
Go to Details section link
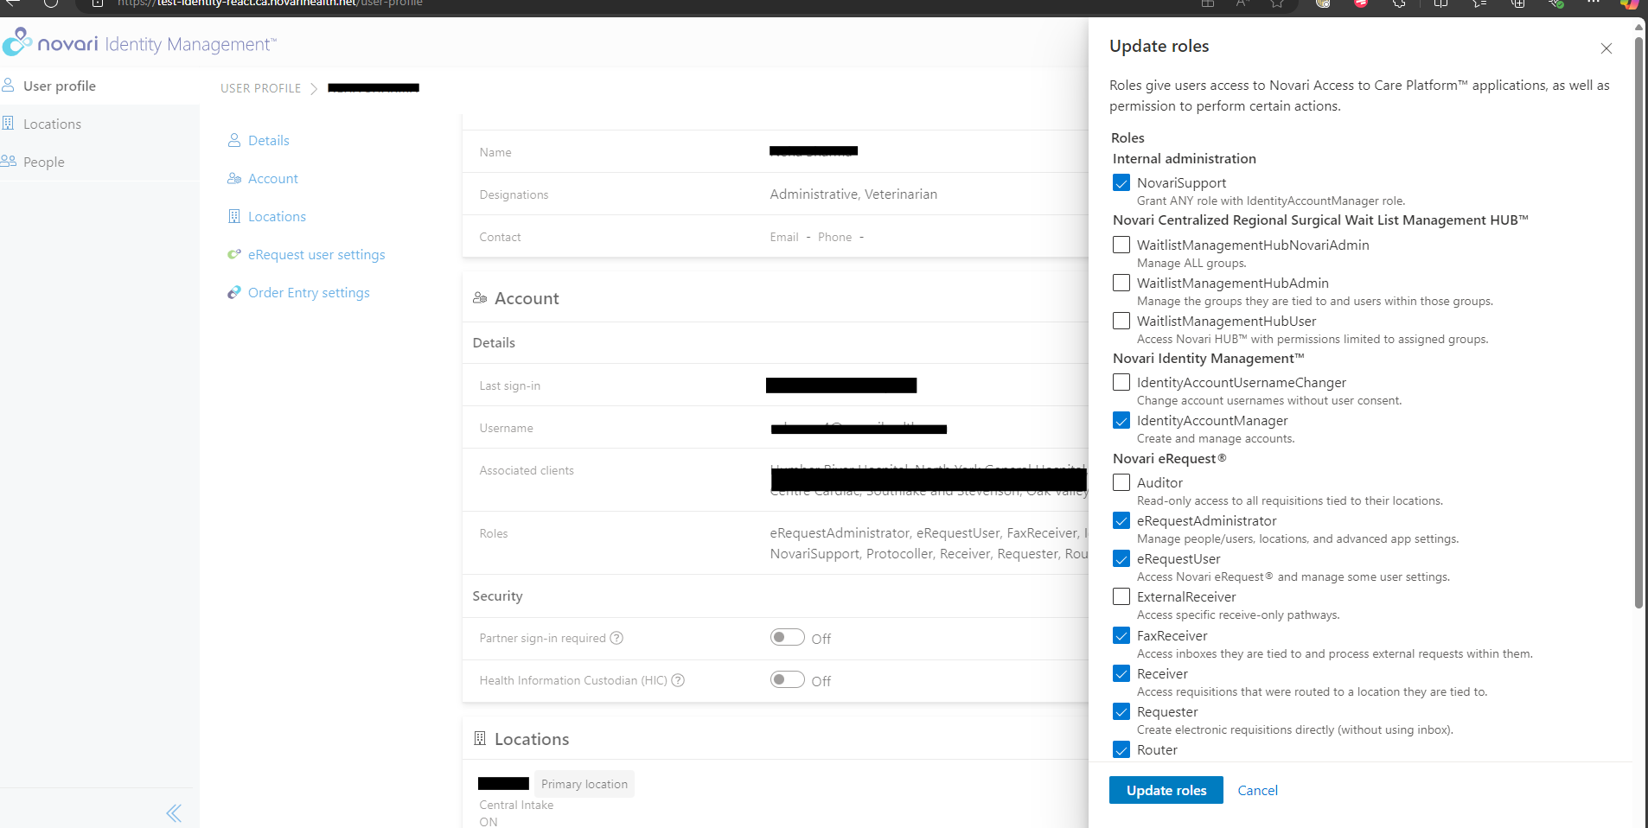[269, 140]
